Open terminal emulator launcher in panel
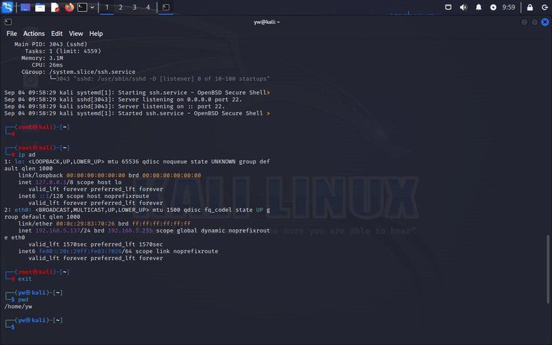 coord(83,8)
